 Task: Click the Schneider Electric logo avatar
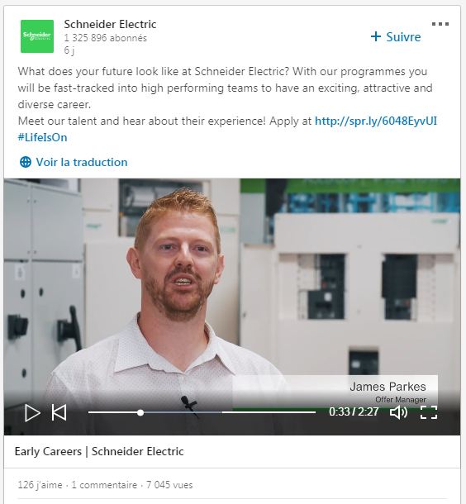point(37,36)
